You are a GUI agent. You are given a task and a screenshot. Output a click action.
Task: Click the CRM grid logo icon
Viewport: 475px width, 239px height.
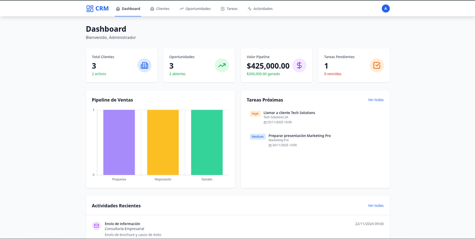[x=90, y=9]
